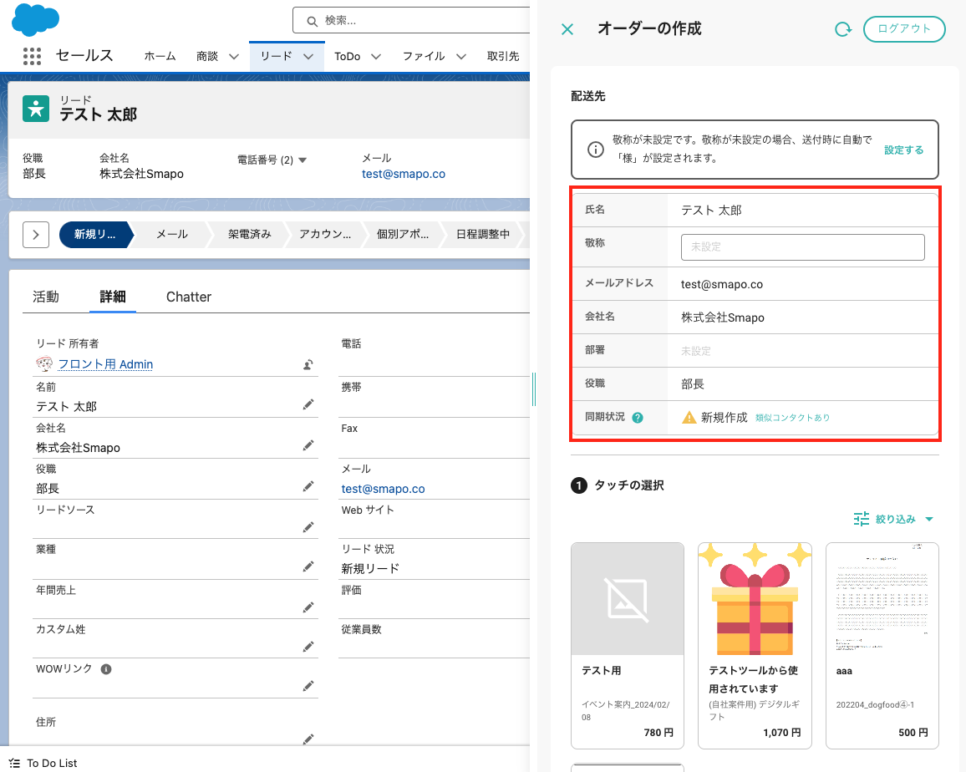Screen dimensions: 966x772
Task: Switch to the 活動 tab
Action: [x=46, y=297]
